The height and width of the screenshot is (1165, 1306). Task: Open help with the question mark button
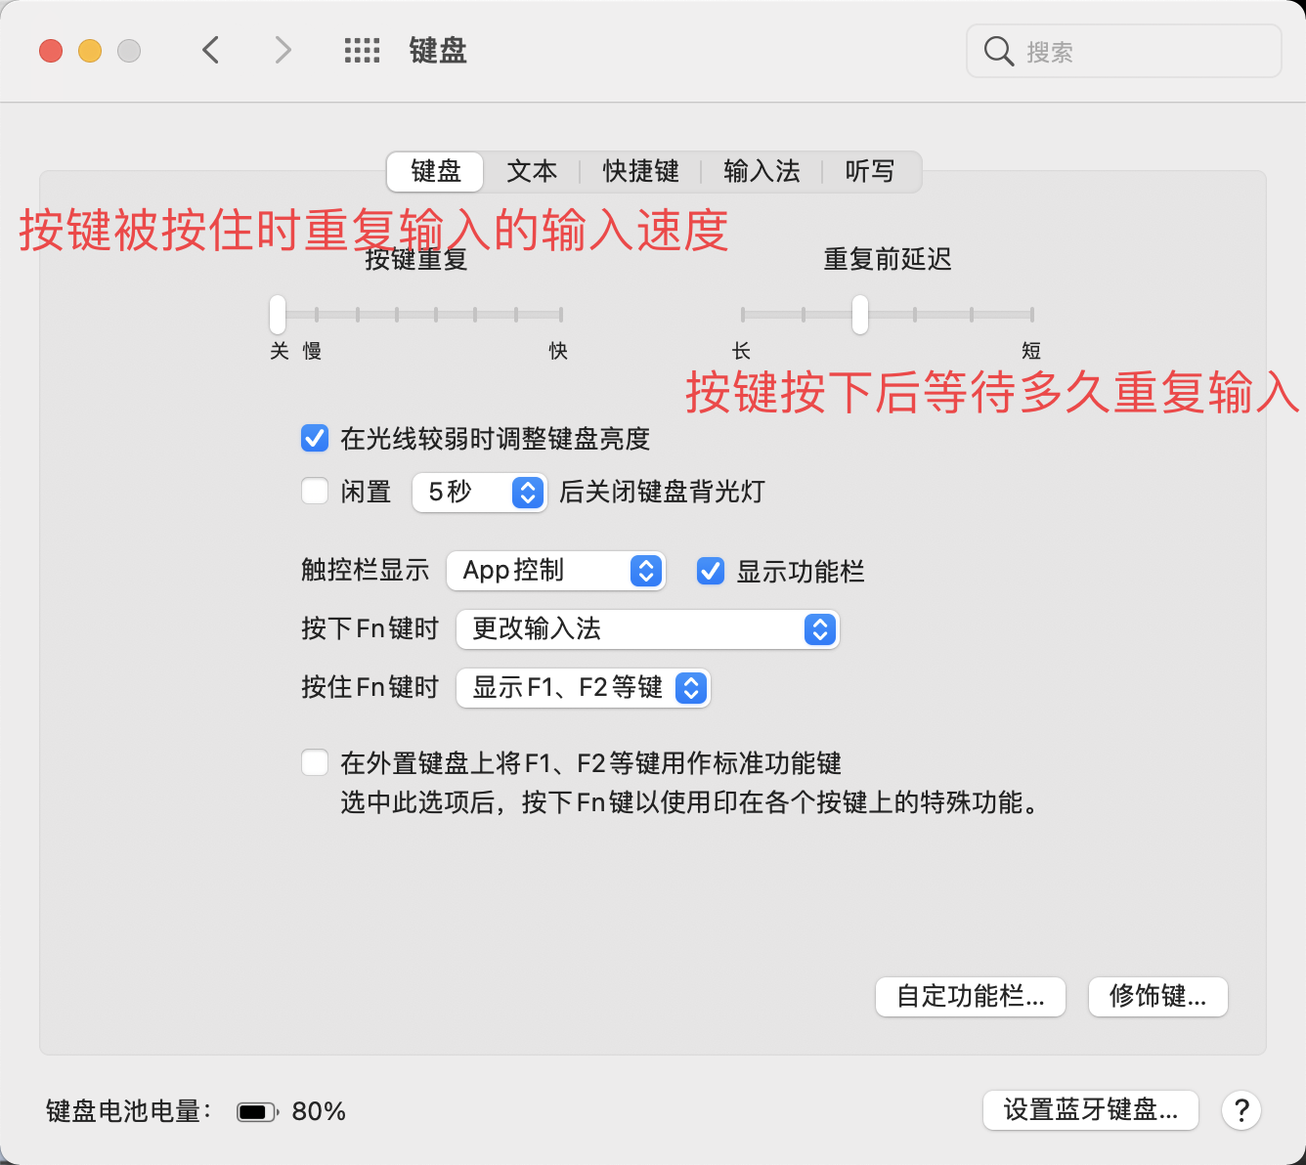pyautogui.click(x=1241, y=1110)
